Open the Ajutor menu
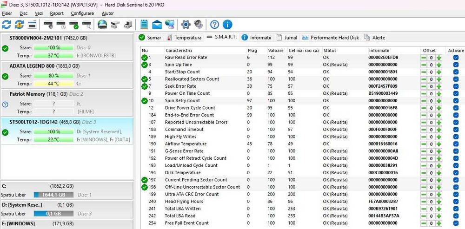Screen dimensions: 465x229 [x=108, y=13]
